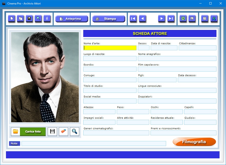This screenshot has width=226, height=165.
Task: Open attachments with the paperclip icon
Action: point(47,18)
